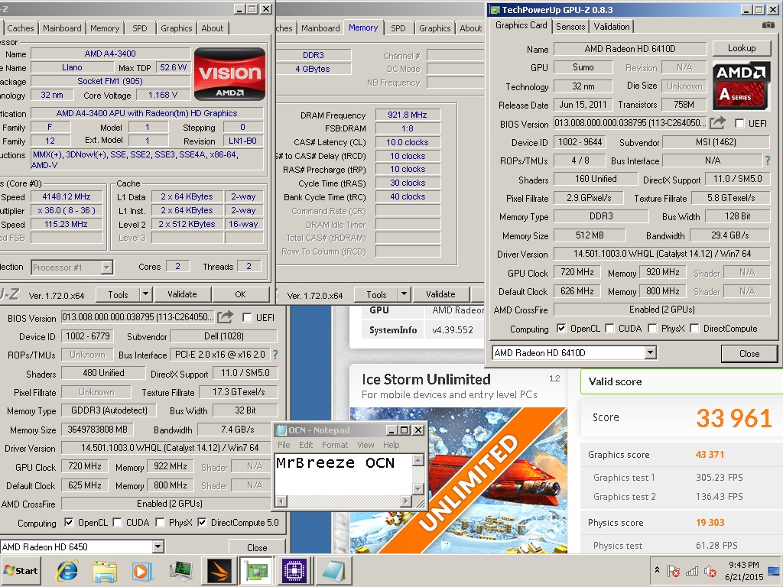783x587 pixels.
Task: Toggle DirectCompute checkbox in the 6410D window
Action: [694, 329]
